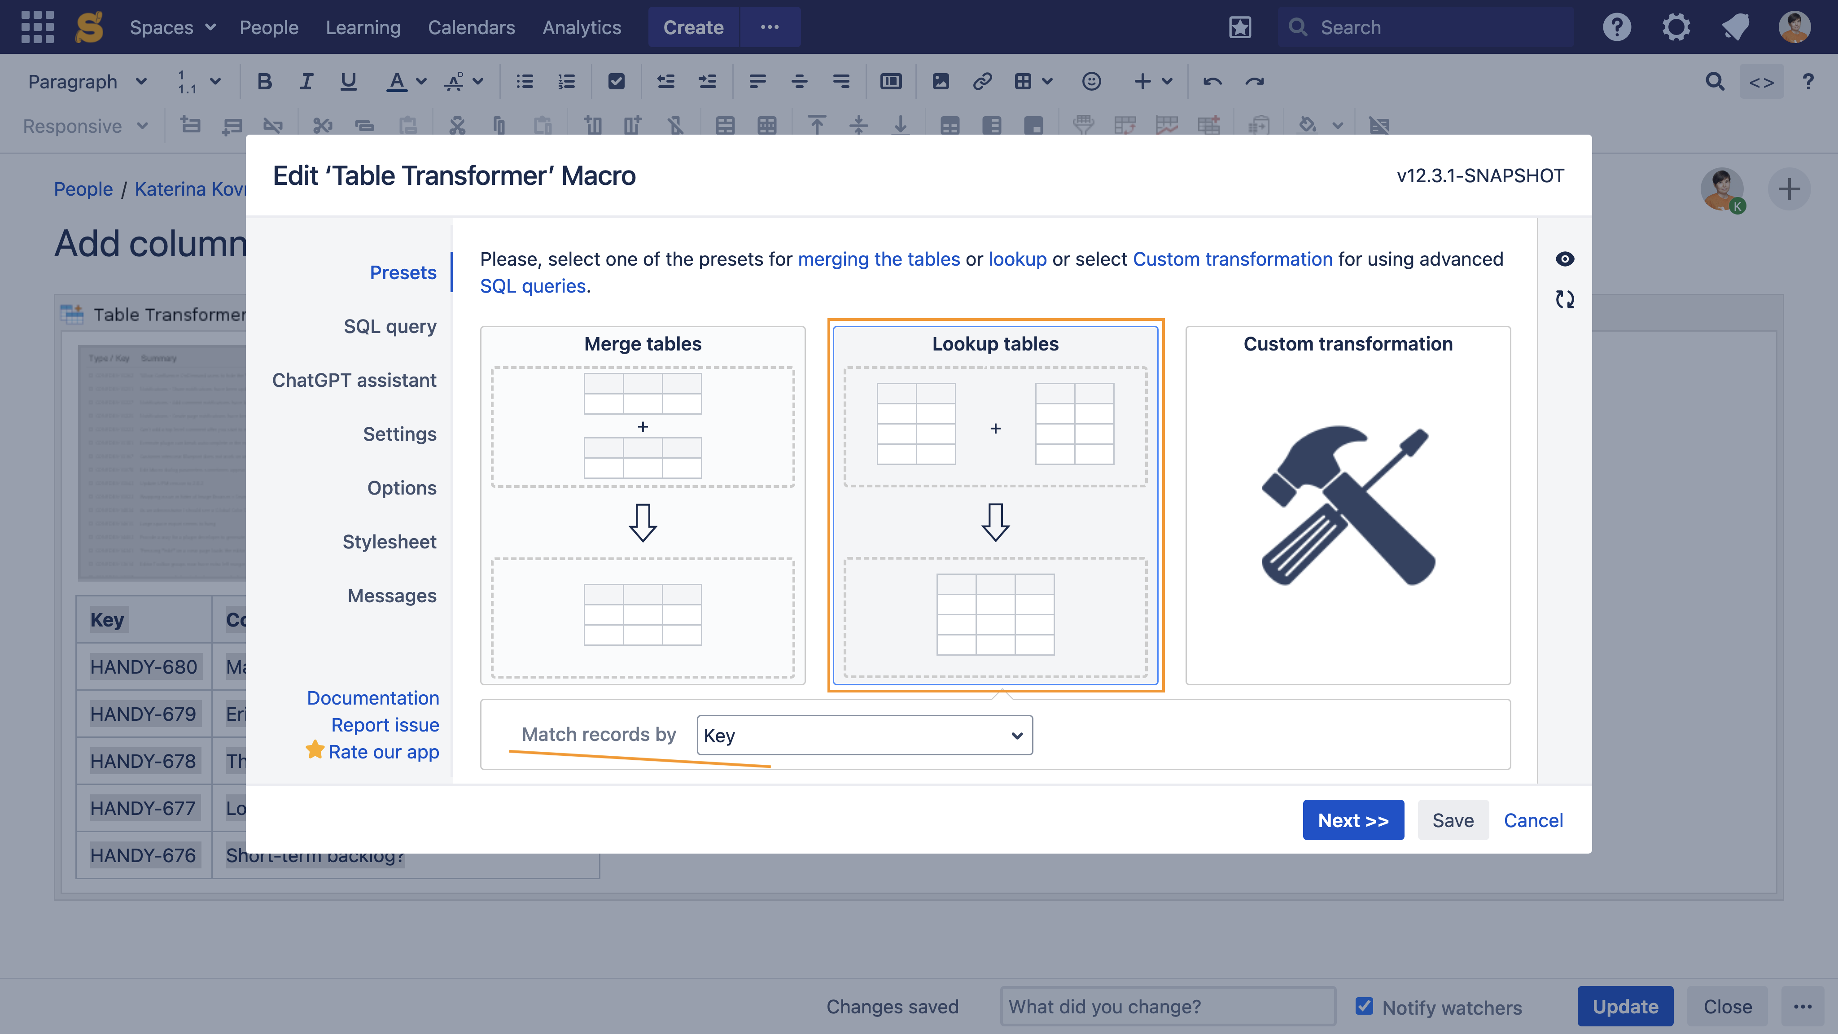This screenshot has height=1034, width=1838.
Task: Insert a bullet list
Action: click(x=525, y=81)
